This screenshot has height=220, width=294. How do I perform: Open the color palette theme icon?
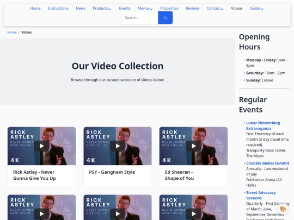click(283, 209)
